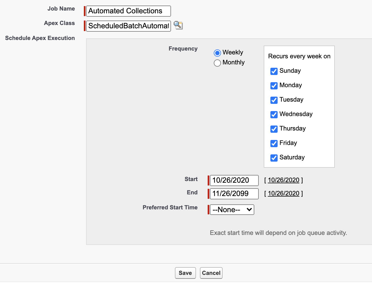The width and height of the screenshot is (372, 291).
Task: Click inside the Job Name field
Action: tap(128, 11)
